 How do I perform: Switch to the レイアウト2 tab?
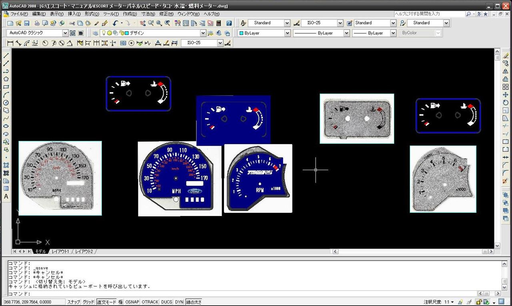coord(84,252)
